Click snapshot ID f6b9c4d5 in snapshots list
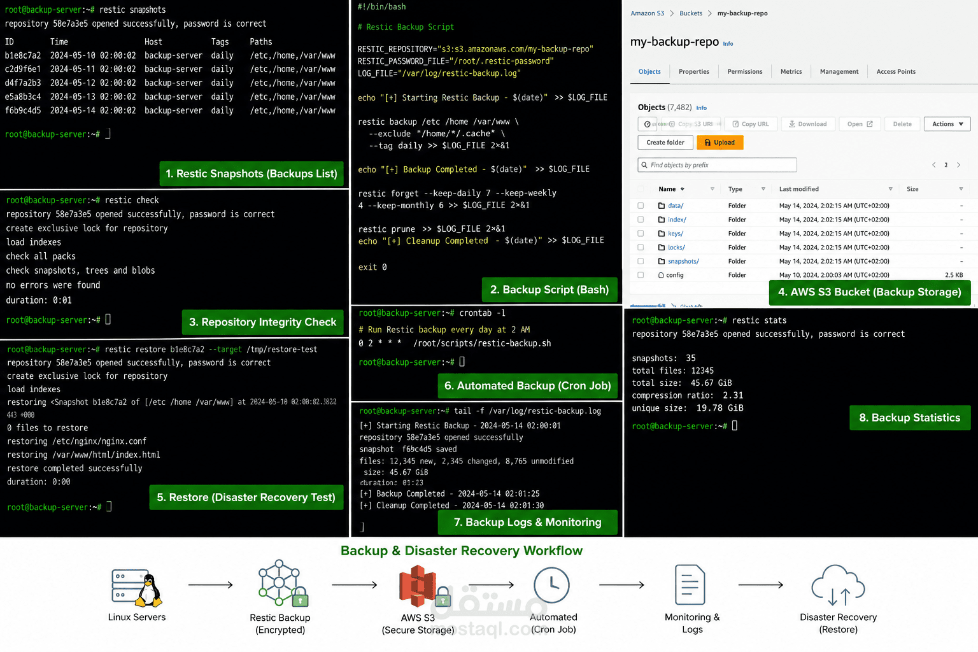 23,110
